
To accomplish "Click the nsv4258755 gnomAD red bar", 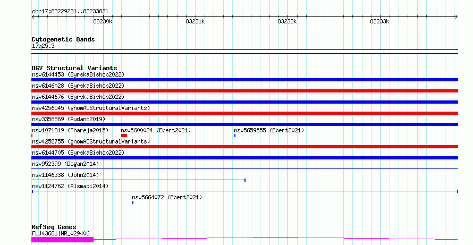I will 244,147.
